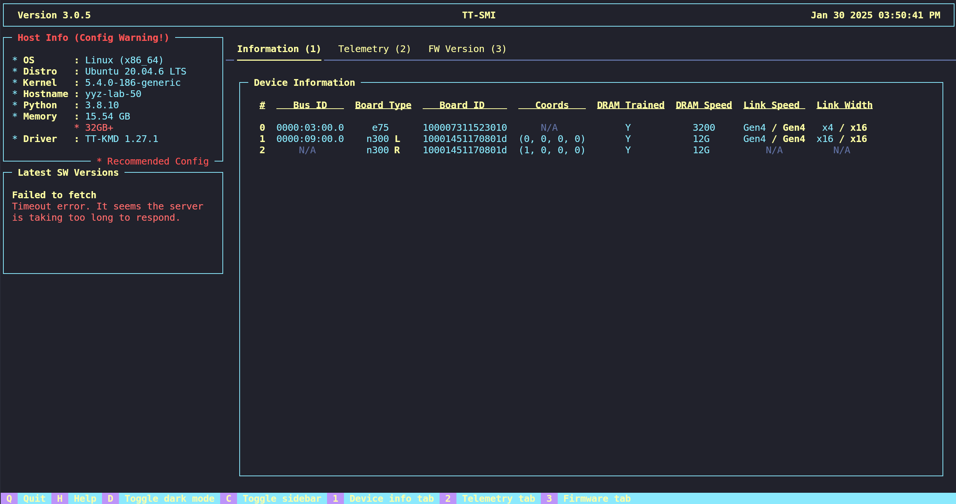Switch to the Information (1) tab
Screen dimensions: 956x504
[279, 49]
